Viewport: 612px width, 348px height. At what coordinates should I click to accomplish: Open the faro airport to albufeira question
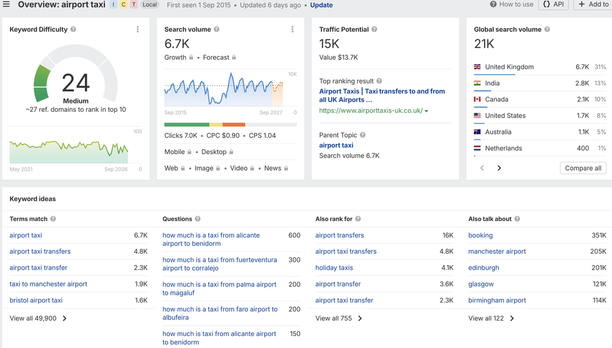pyautogui.click(x=220, y=313)
